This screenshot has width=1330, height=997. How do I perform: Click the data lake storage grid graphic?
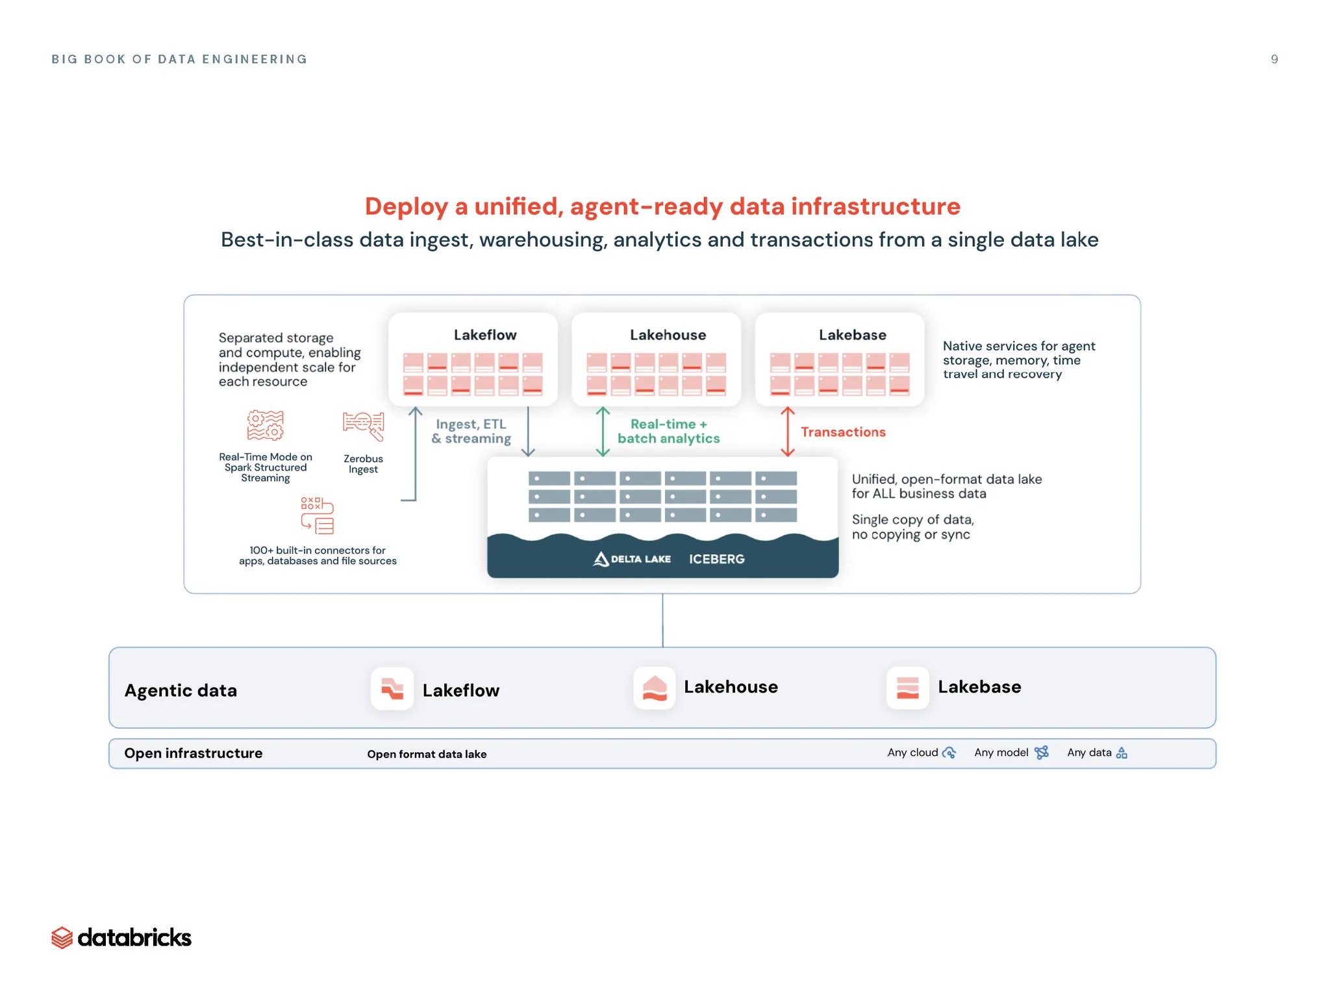pyautogui.click(x=662, y=497)
